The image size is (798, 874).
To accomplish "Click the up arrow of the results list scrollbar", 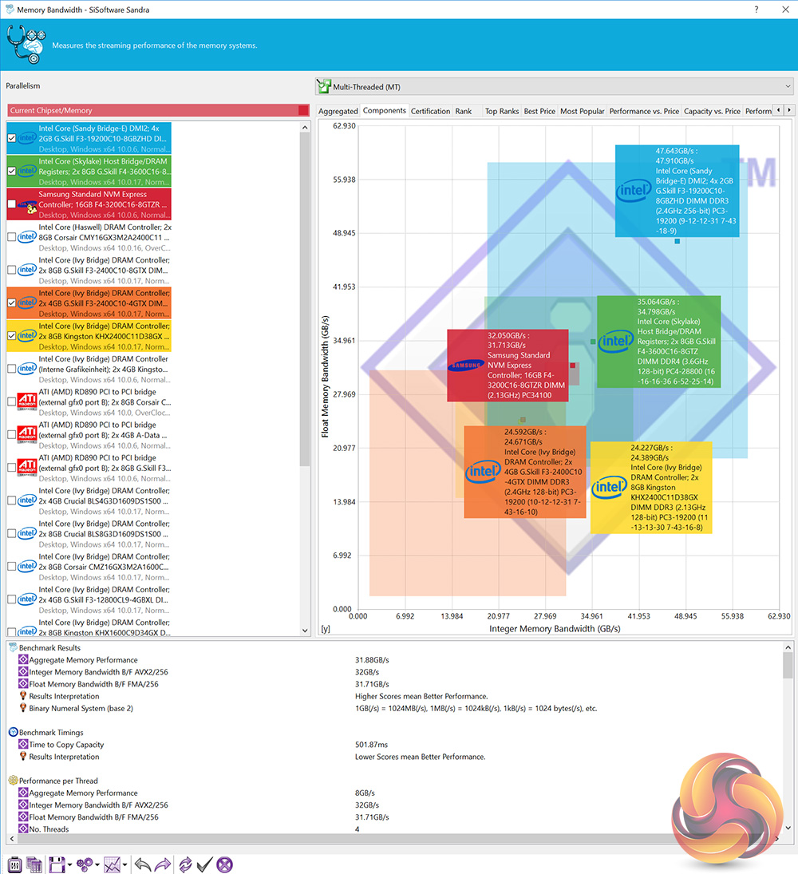I will click(304, 128).
